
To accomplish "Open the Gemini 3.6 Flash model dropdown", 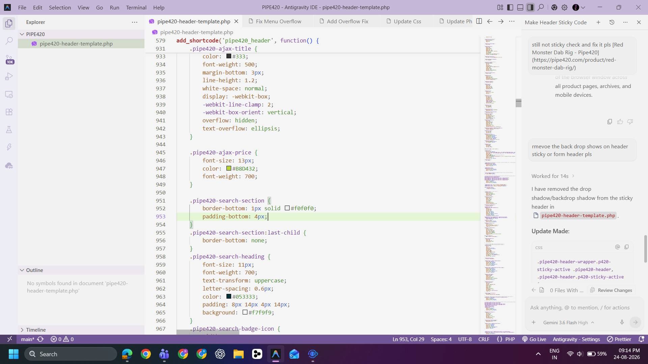I will pyautogui.click(x=568, y=323).
